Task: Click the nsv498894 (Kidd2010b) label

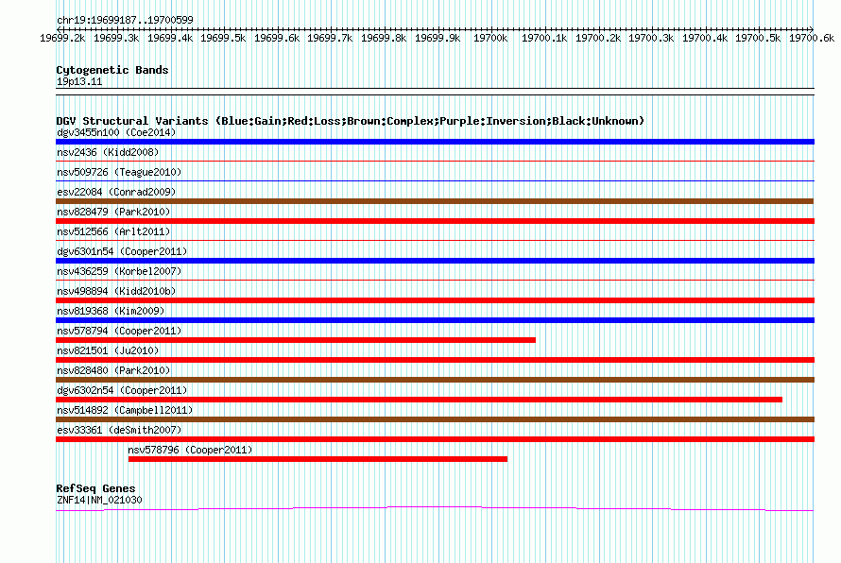Action: point(116,291)
